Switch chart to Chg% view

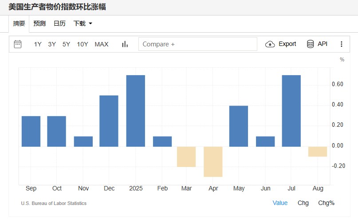click(326, 203)
